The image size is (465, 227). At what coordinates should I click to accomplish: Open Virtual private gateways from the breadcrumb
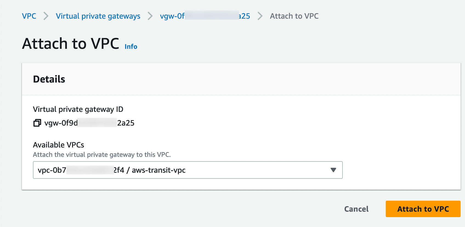(x=98, y=16)
